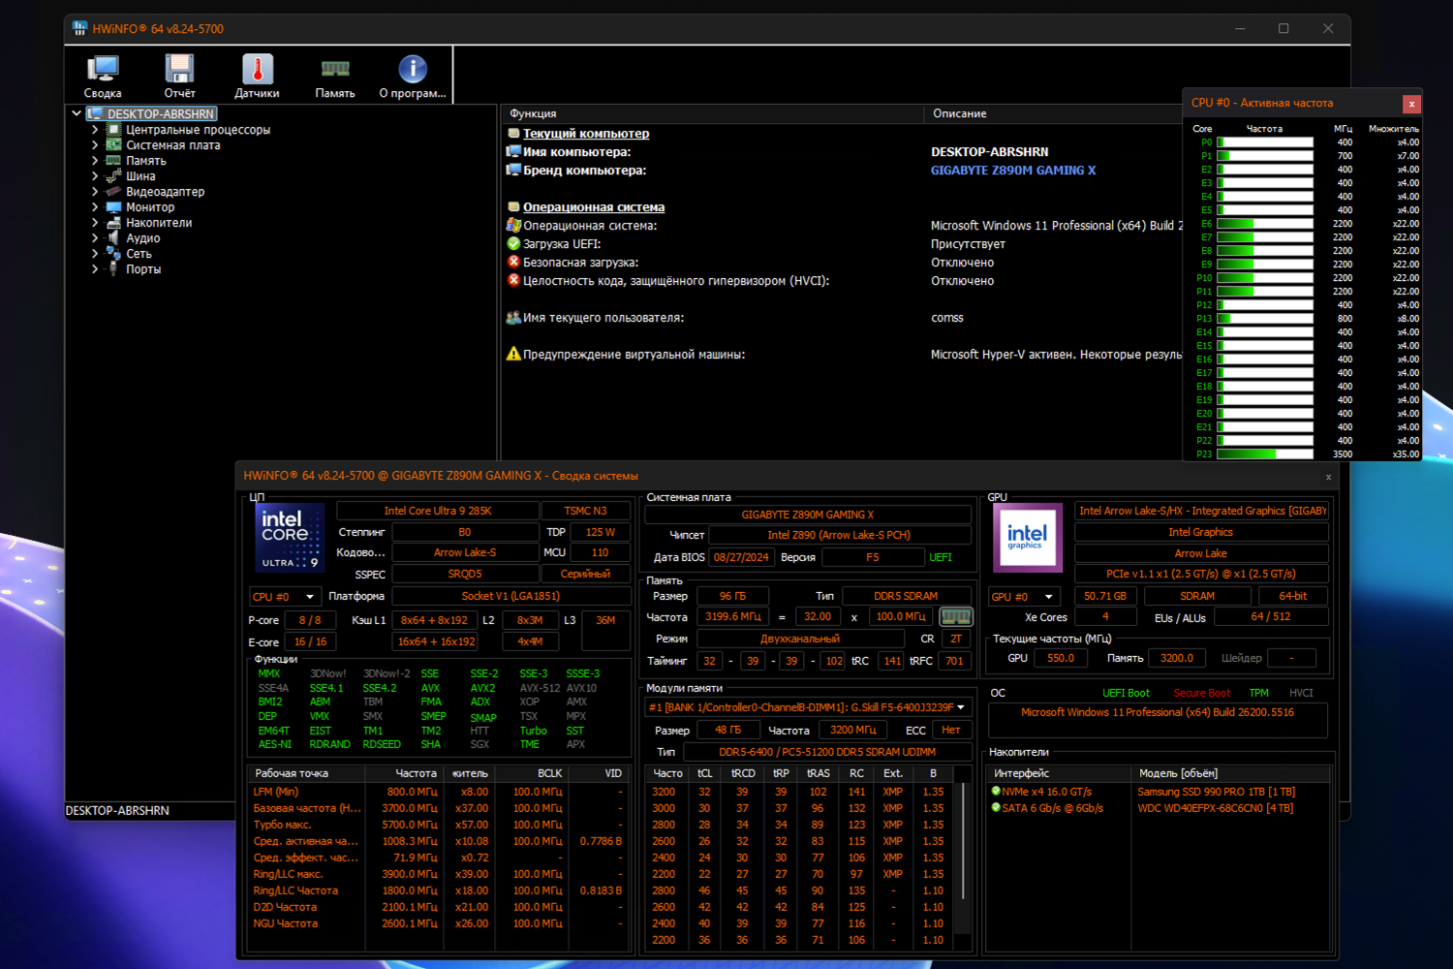Click the red cross icon for HVCI row
The width and height of the screenshot is (1453, 969).
pyautogui.click(x=514, y=281)
